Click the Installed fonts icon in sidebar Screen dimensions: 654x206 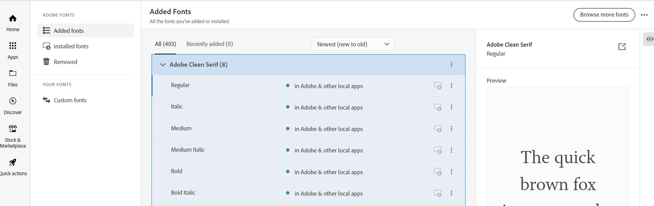click(x=46, y=46)
